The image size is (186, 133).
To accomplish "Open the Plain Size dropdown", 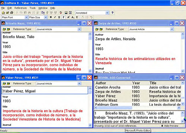I will [46, 17].
